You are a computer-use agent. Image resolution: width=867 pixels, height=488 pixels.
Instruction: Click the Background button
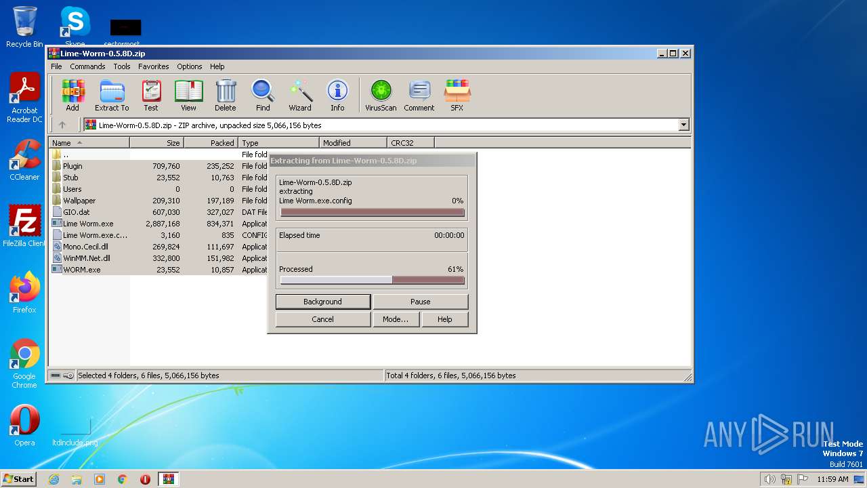[323, 302]
